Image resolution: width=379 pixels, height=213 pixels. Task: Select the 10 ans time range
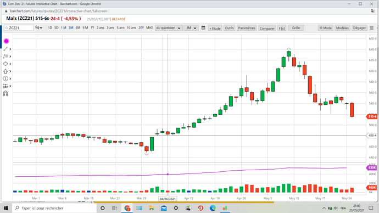(x=131, y=28)
